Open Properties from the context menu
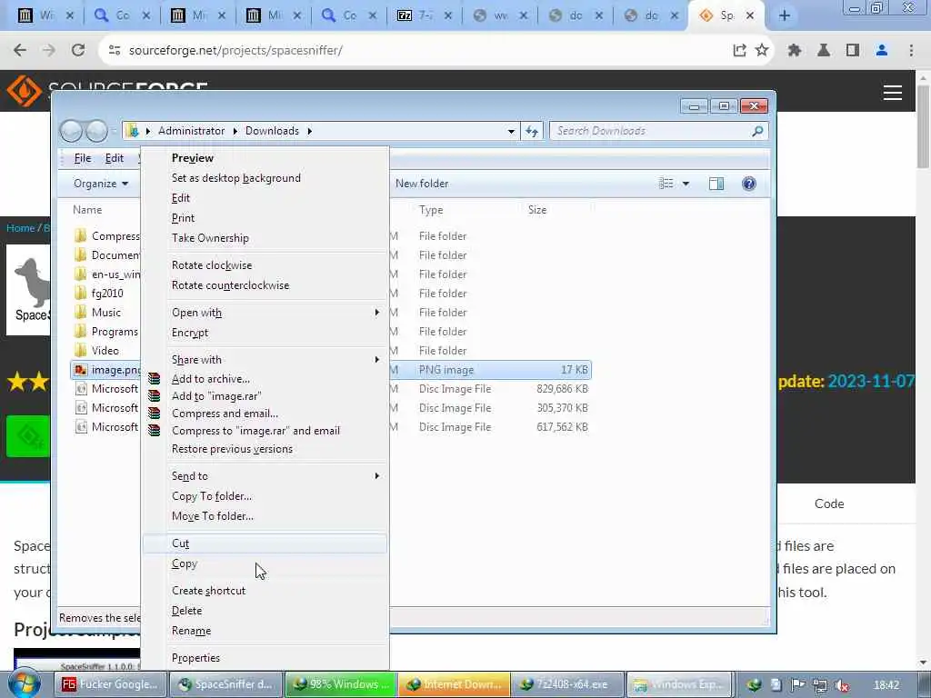Image resolution: width=931 pixels, height=698 pixels. coord(265,658)
